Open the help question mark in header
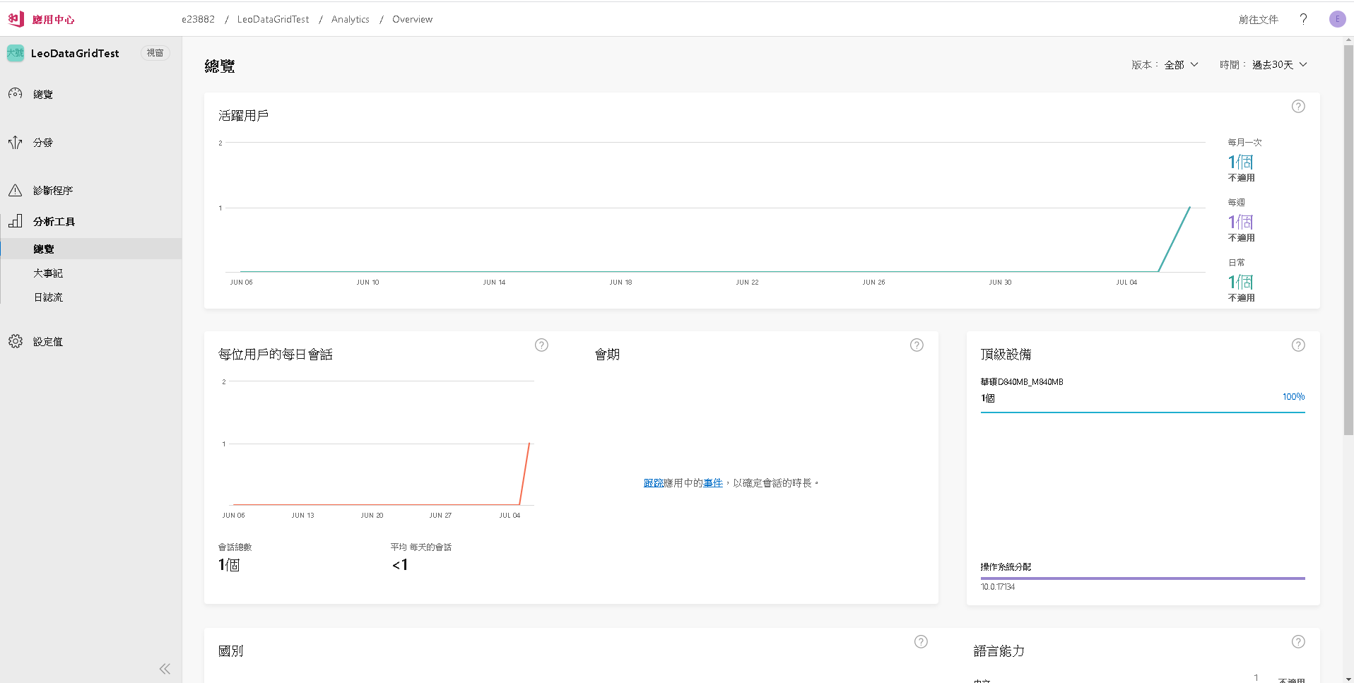Viewport: 1354px width, 683px height. (1303, 19)
